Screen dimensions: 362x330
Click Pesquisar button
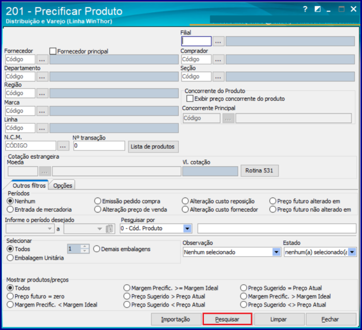[227, 319]
